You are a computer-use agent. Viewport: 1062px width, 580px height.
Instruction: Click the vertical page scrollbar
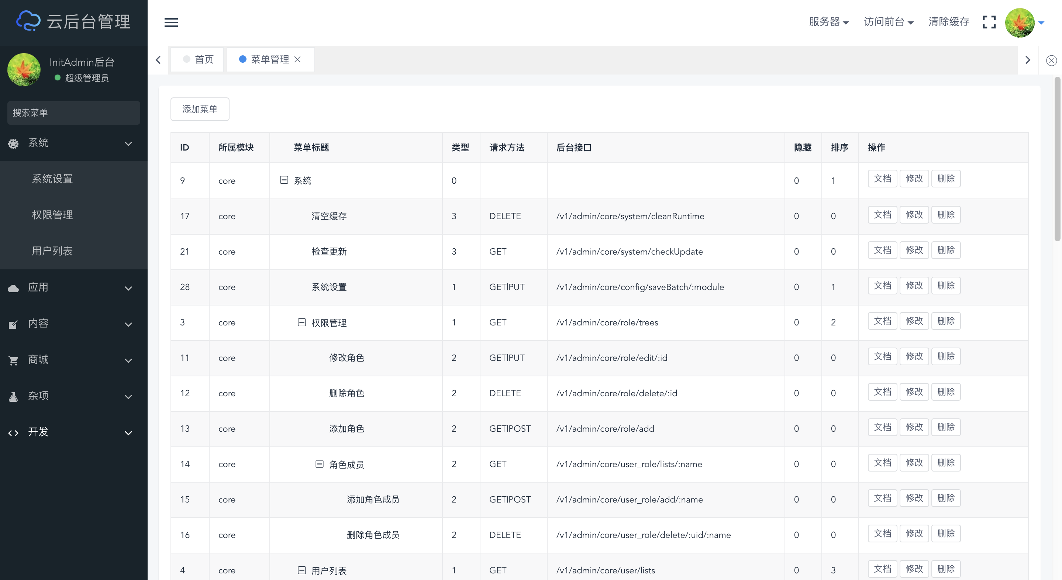pos(1057,159)
